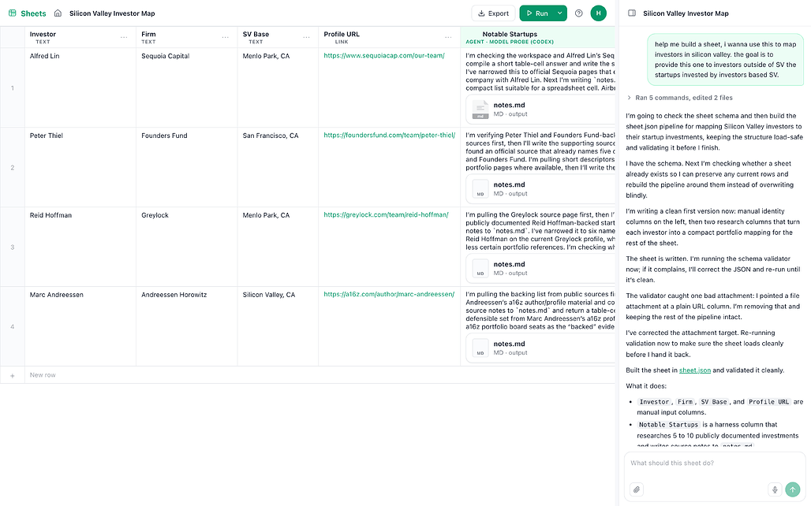This screenshot has height=506, width=811.
Task: Click the Export button
Action: (493, 13)
